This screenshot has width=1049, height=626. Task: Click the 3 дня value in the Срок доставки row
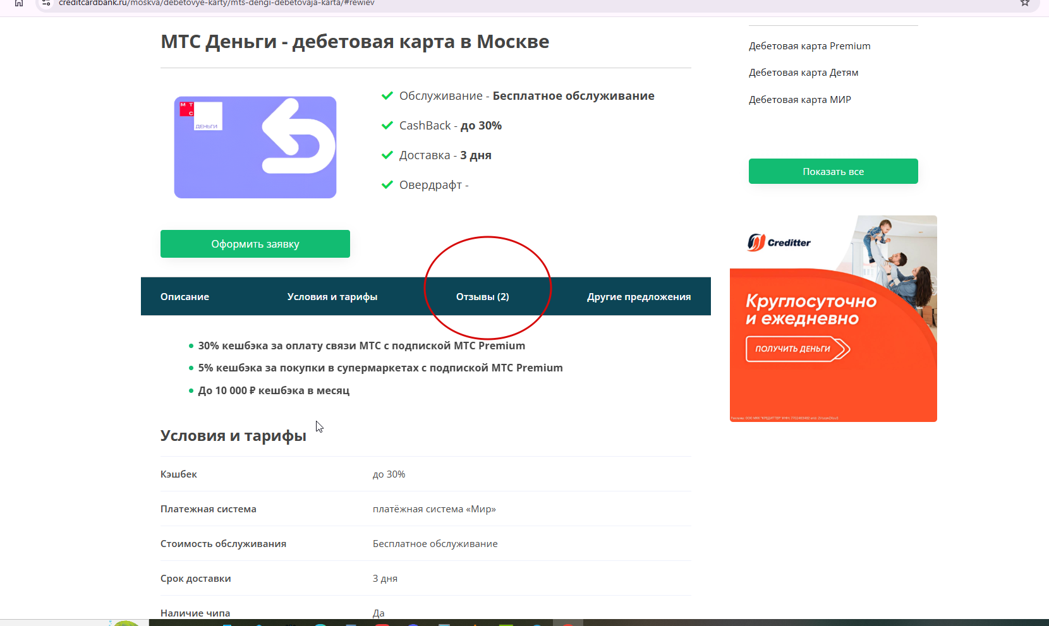click(x=385, y=579)
